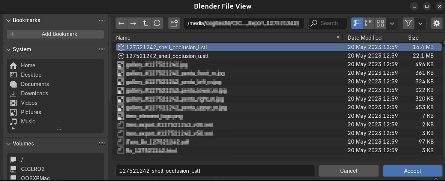
Task: Click the sidebar vertical scrollbar
Action: click(x=109, y=59)
